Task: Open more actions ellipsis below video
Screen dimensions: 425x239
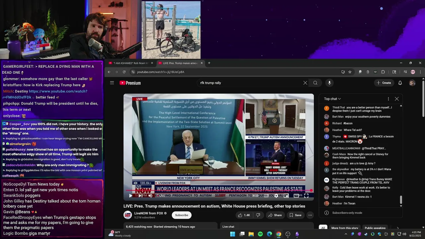Action: coord(310,215)
